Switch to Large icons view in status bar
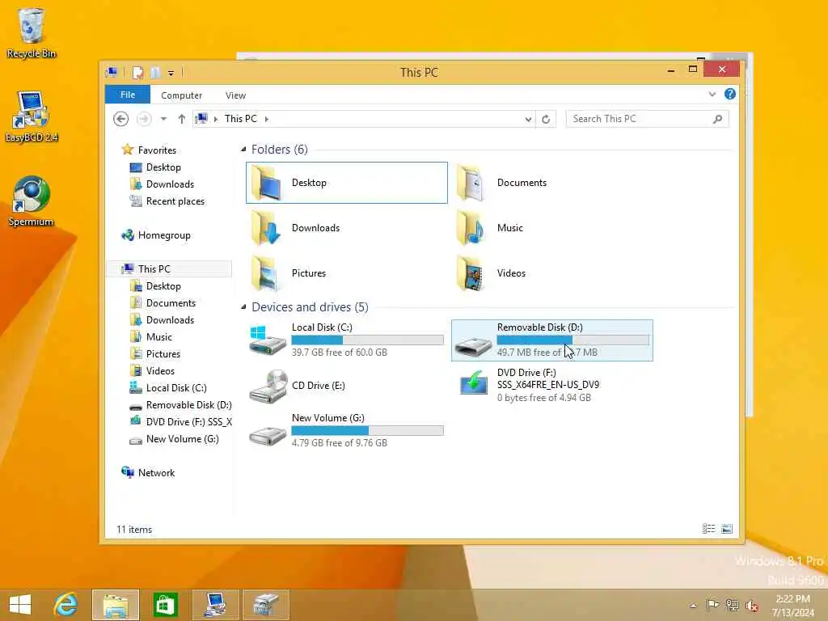828x621 pixels. (x=727, y=529)
